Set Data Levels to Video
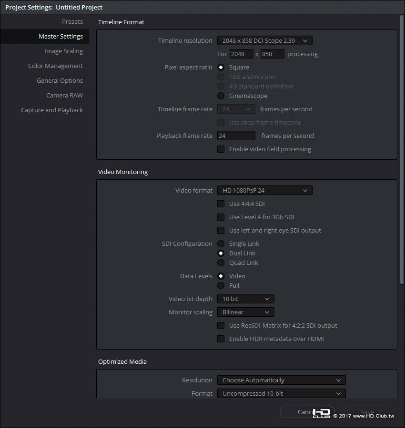Image resolution: width=405 pixels, height=428 pixels. coord(221,276)
